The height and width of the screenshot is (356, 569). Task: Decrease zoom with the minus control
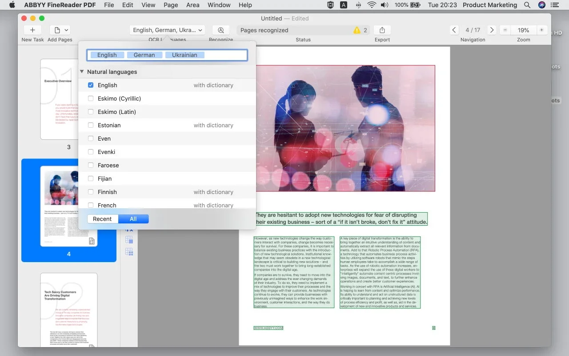coord(505,30)
